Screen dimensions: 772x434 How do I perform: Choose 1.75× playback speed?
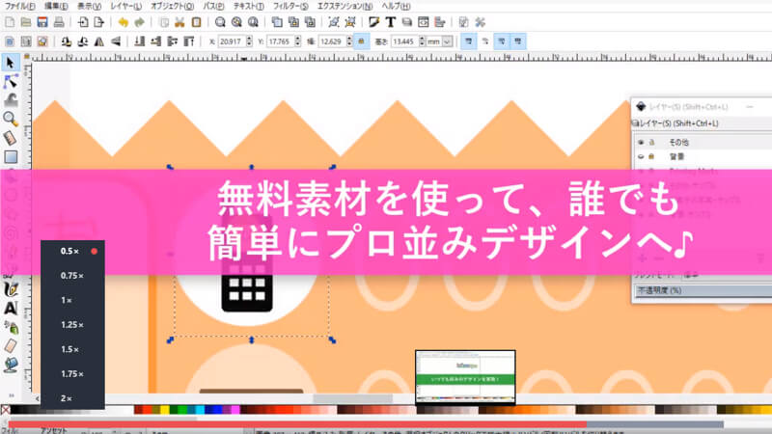click(x=72, y=374)
